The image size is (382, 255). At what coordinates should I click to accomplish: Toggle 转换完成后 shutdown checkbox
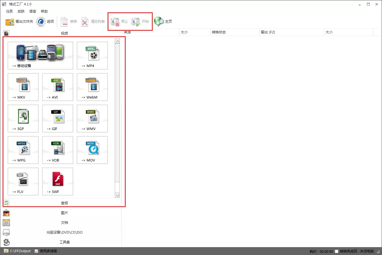pos(337,251)
